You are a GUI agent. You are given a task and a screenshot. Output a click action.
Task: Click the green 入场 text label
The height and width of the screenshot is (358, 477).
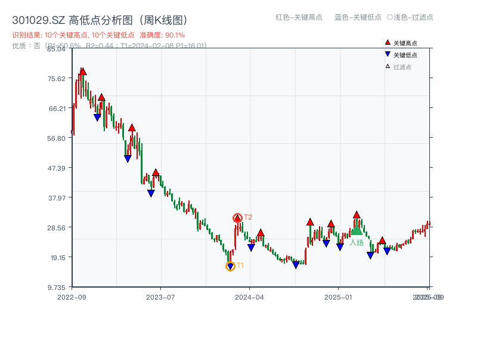click(357, 243)
